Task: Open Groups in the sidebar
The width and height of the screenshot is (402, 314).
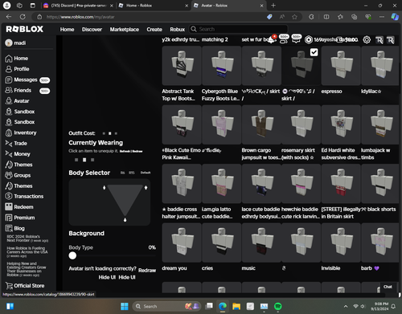Action: [x=18, y=175]
